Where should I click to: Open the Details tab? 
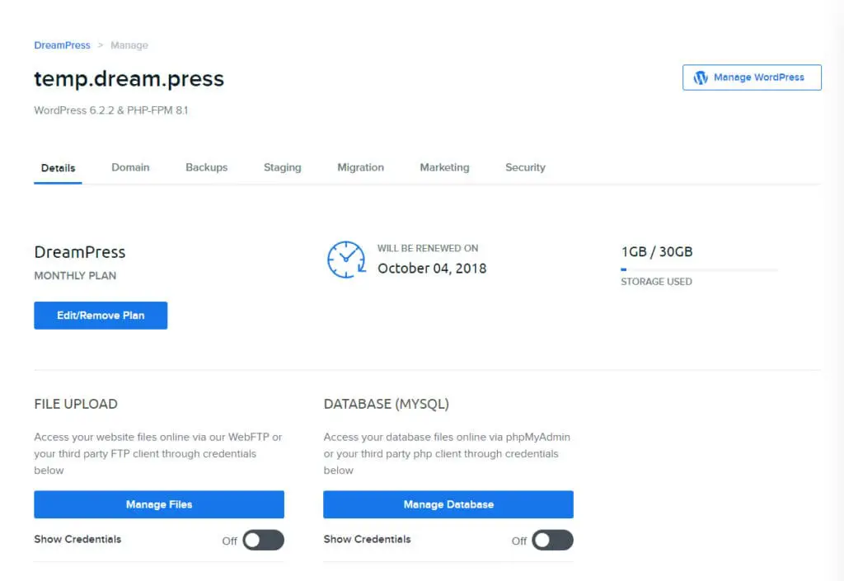tap(59, 168)
